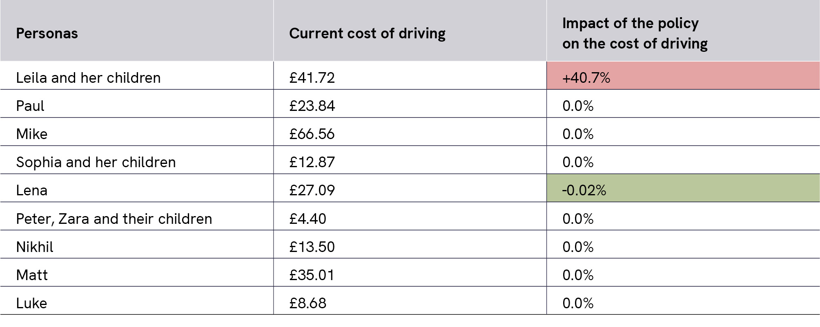Click the £35.01 cost for Matt
This screenshot has height=327, width=820.
[312, 275]
